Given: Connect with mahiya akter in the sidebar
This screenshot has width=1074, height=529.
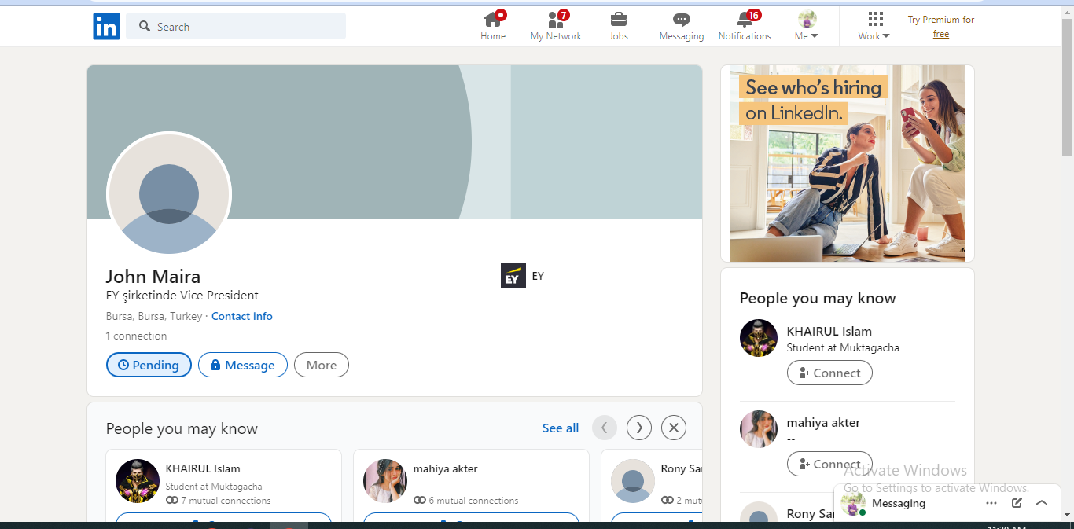Looking at the screenshot, I should (x=829, y=464).
